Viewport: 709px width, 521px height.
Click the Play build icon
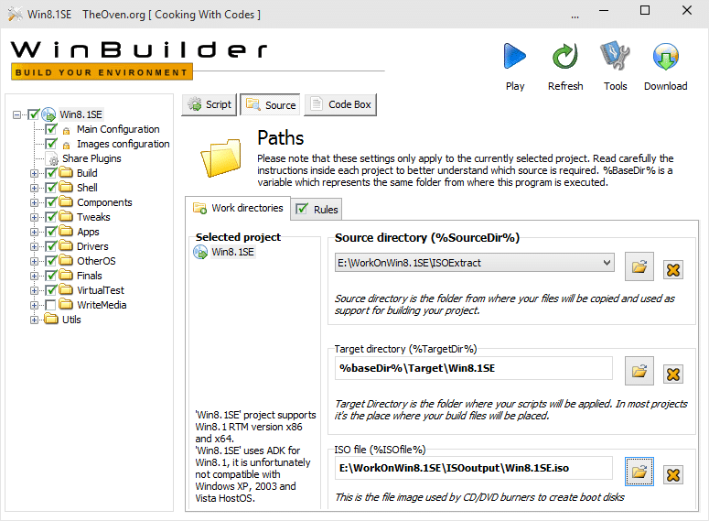coord(515,59)
